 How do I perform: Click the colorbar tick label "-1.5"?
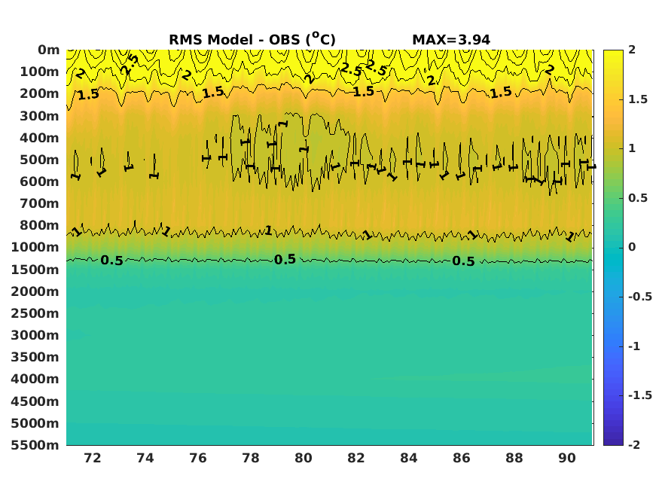[x=640, y=395]
